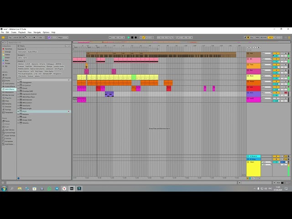Open Yandex Browser from the Windows taskbar
The image size is (292, 219).
[x=64, y=188]
